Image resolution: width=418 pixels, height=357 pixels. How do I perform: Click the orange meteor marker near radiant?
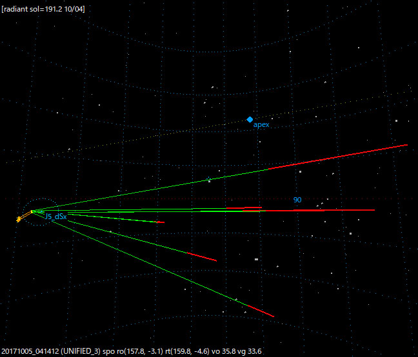pyautogui.click(x=19, y=219)
